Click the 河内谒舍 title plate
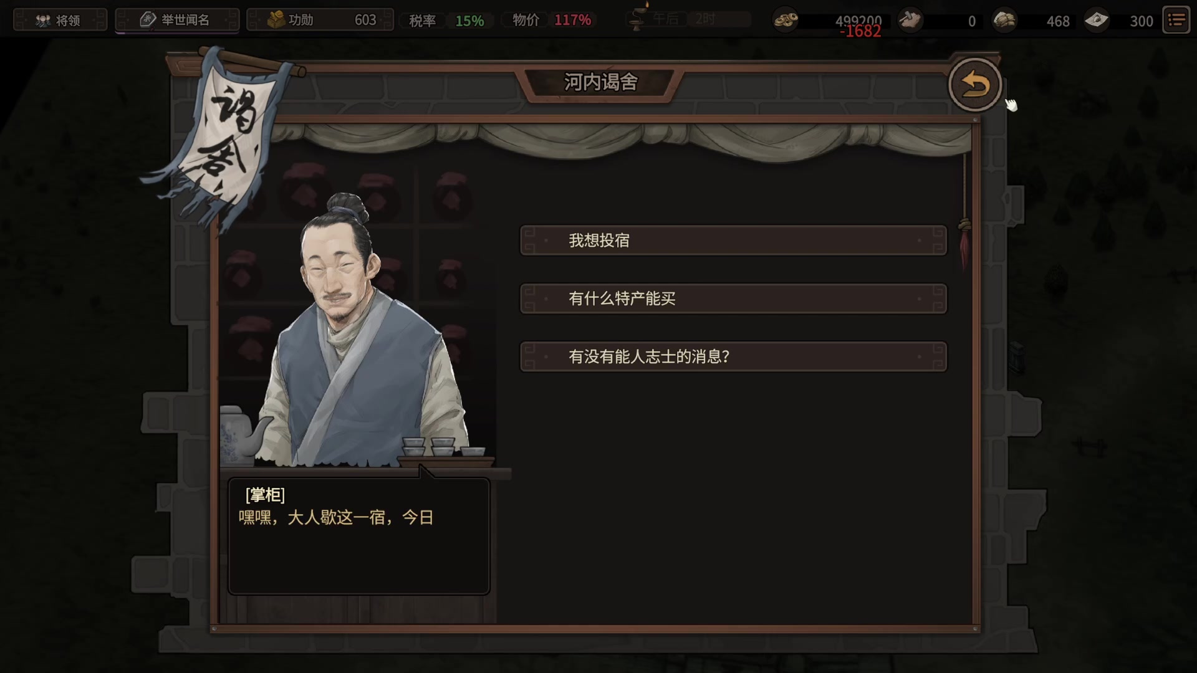This screenshot has height=673, width=1197. [601, 82]
